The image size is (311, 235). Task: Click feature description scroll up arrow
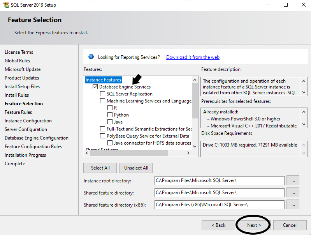click(x=304, y=81)
